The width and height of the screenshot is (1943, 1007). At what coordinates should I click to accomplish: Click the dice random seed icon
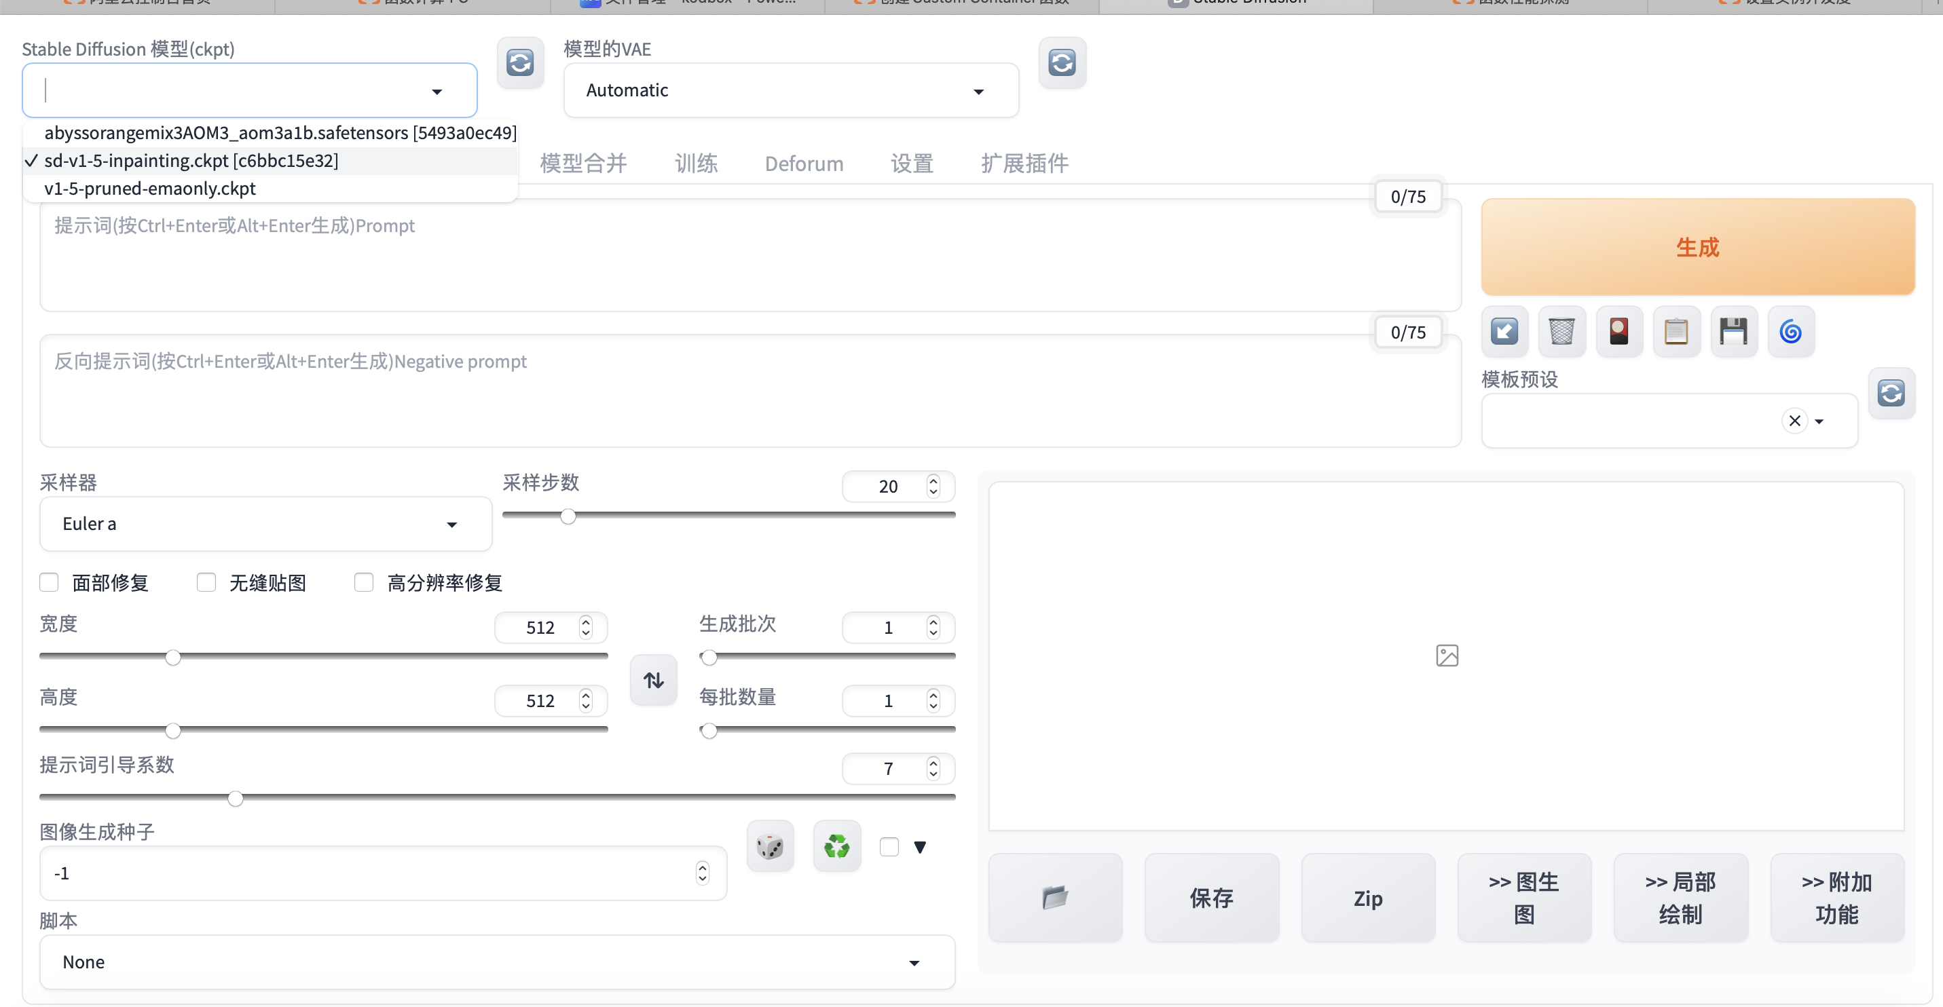pyautogui.click(x=769, y=846)
